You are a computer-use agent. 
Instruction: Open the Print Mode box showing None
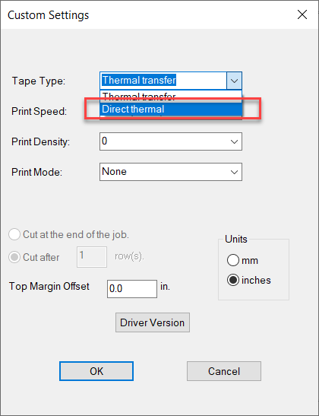(x=171, y=172)
